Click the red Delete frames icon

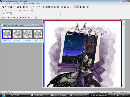[x=65, y=7]
